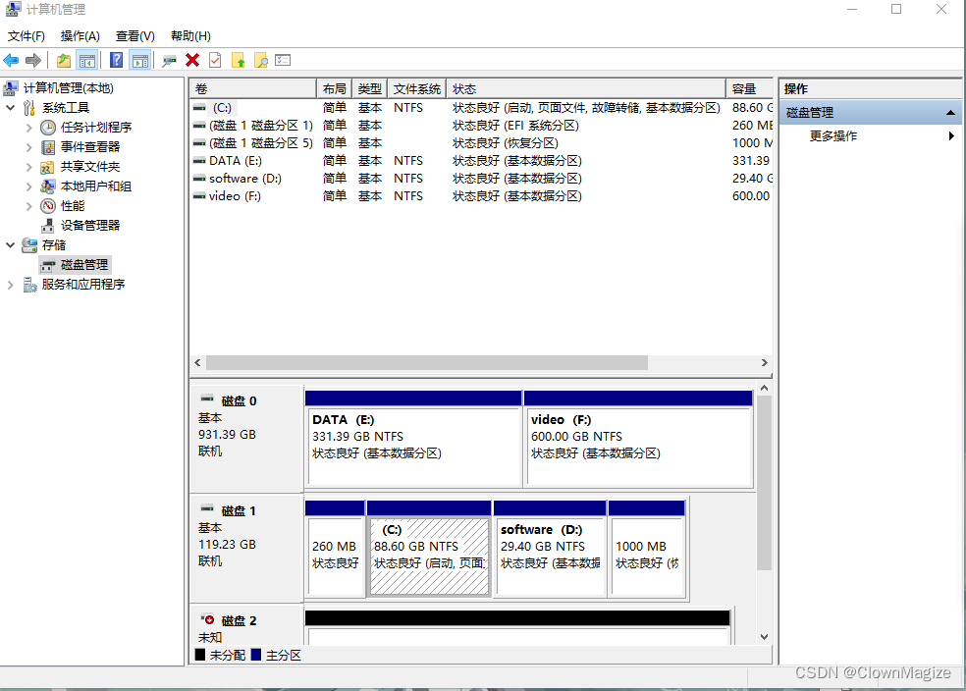Click the volume list horizontal scrollbar thumb
The image size is (966, 691).
(x=426, y=363)
